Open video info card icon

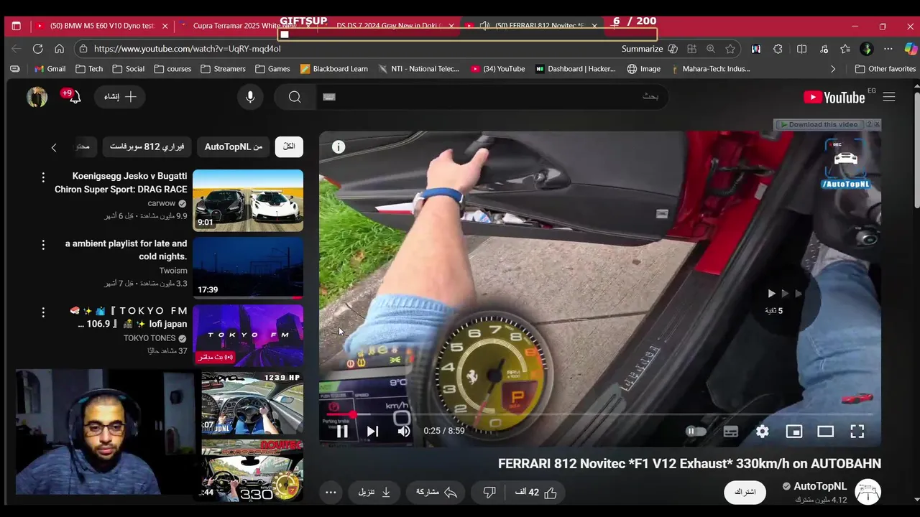coord(339,146)
